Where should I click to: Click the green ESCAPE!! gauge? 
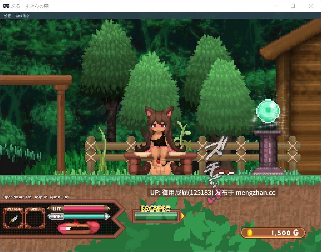[156, 216]
